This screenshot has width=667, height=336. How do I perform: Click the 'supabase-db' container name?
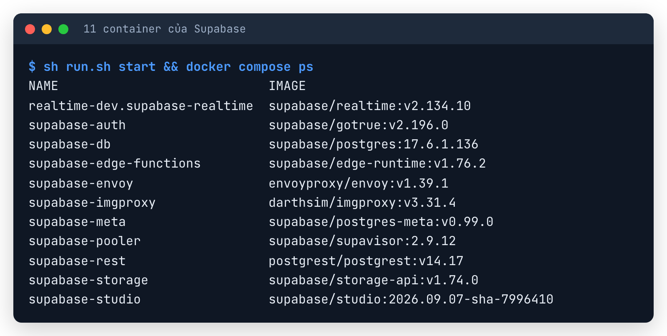(x=70, y=144)
